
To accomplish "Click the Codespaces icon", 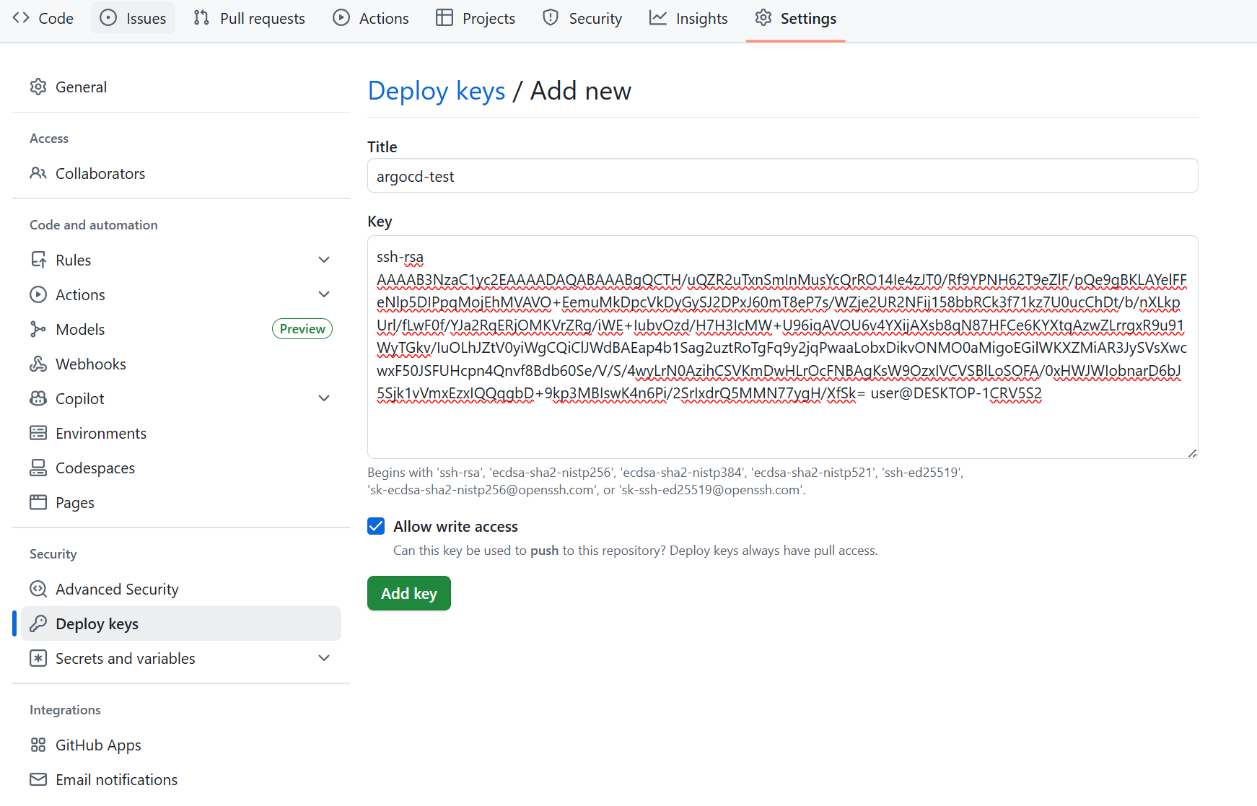I will [38, 468].
